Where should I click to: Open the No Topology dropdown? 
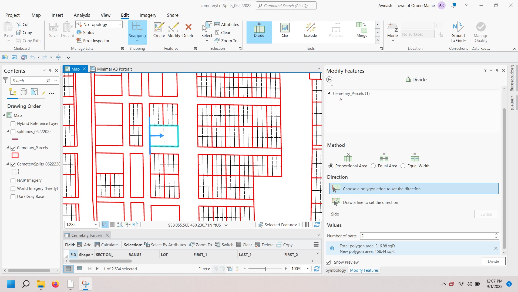pyautogui.click(x=120, y=24)
